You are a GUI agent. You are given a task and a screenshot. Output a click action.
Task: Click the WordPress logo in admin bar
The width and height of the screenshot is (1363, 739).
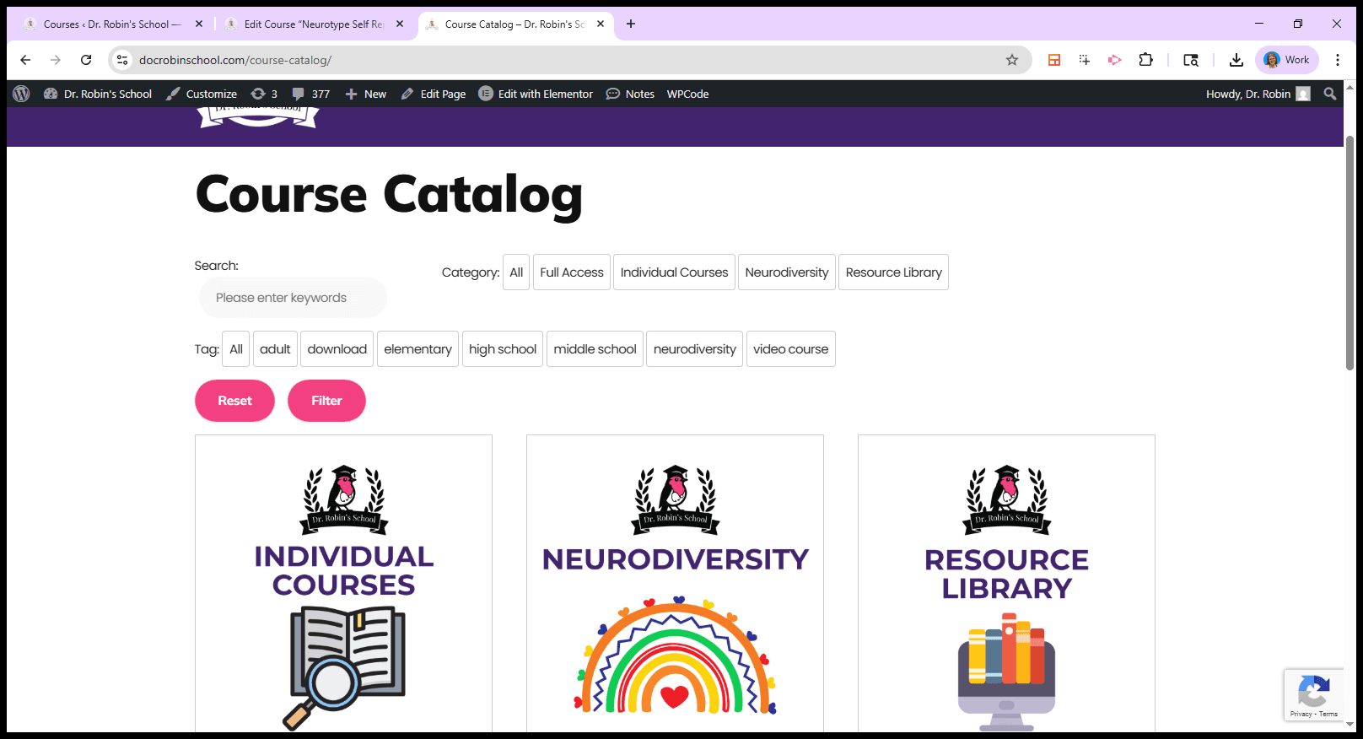(x=21, y=94)
